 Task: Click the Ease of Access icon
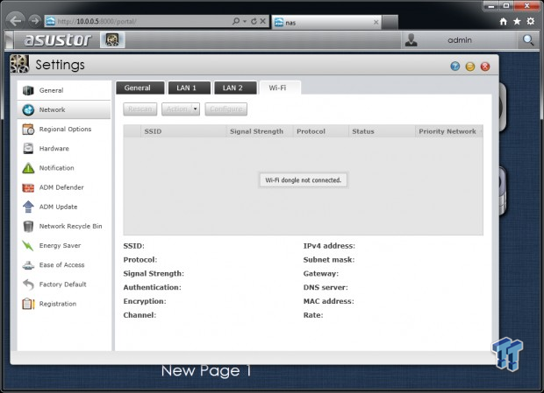[x=28, y=265]
